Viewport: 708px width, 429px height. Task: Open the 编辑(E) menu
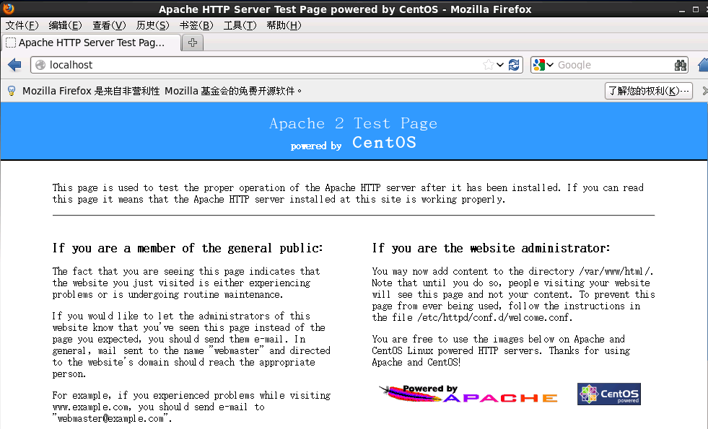coord(65,25)
